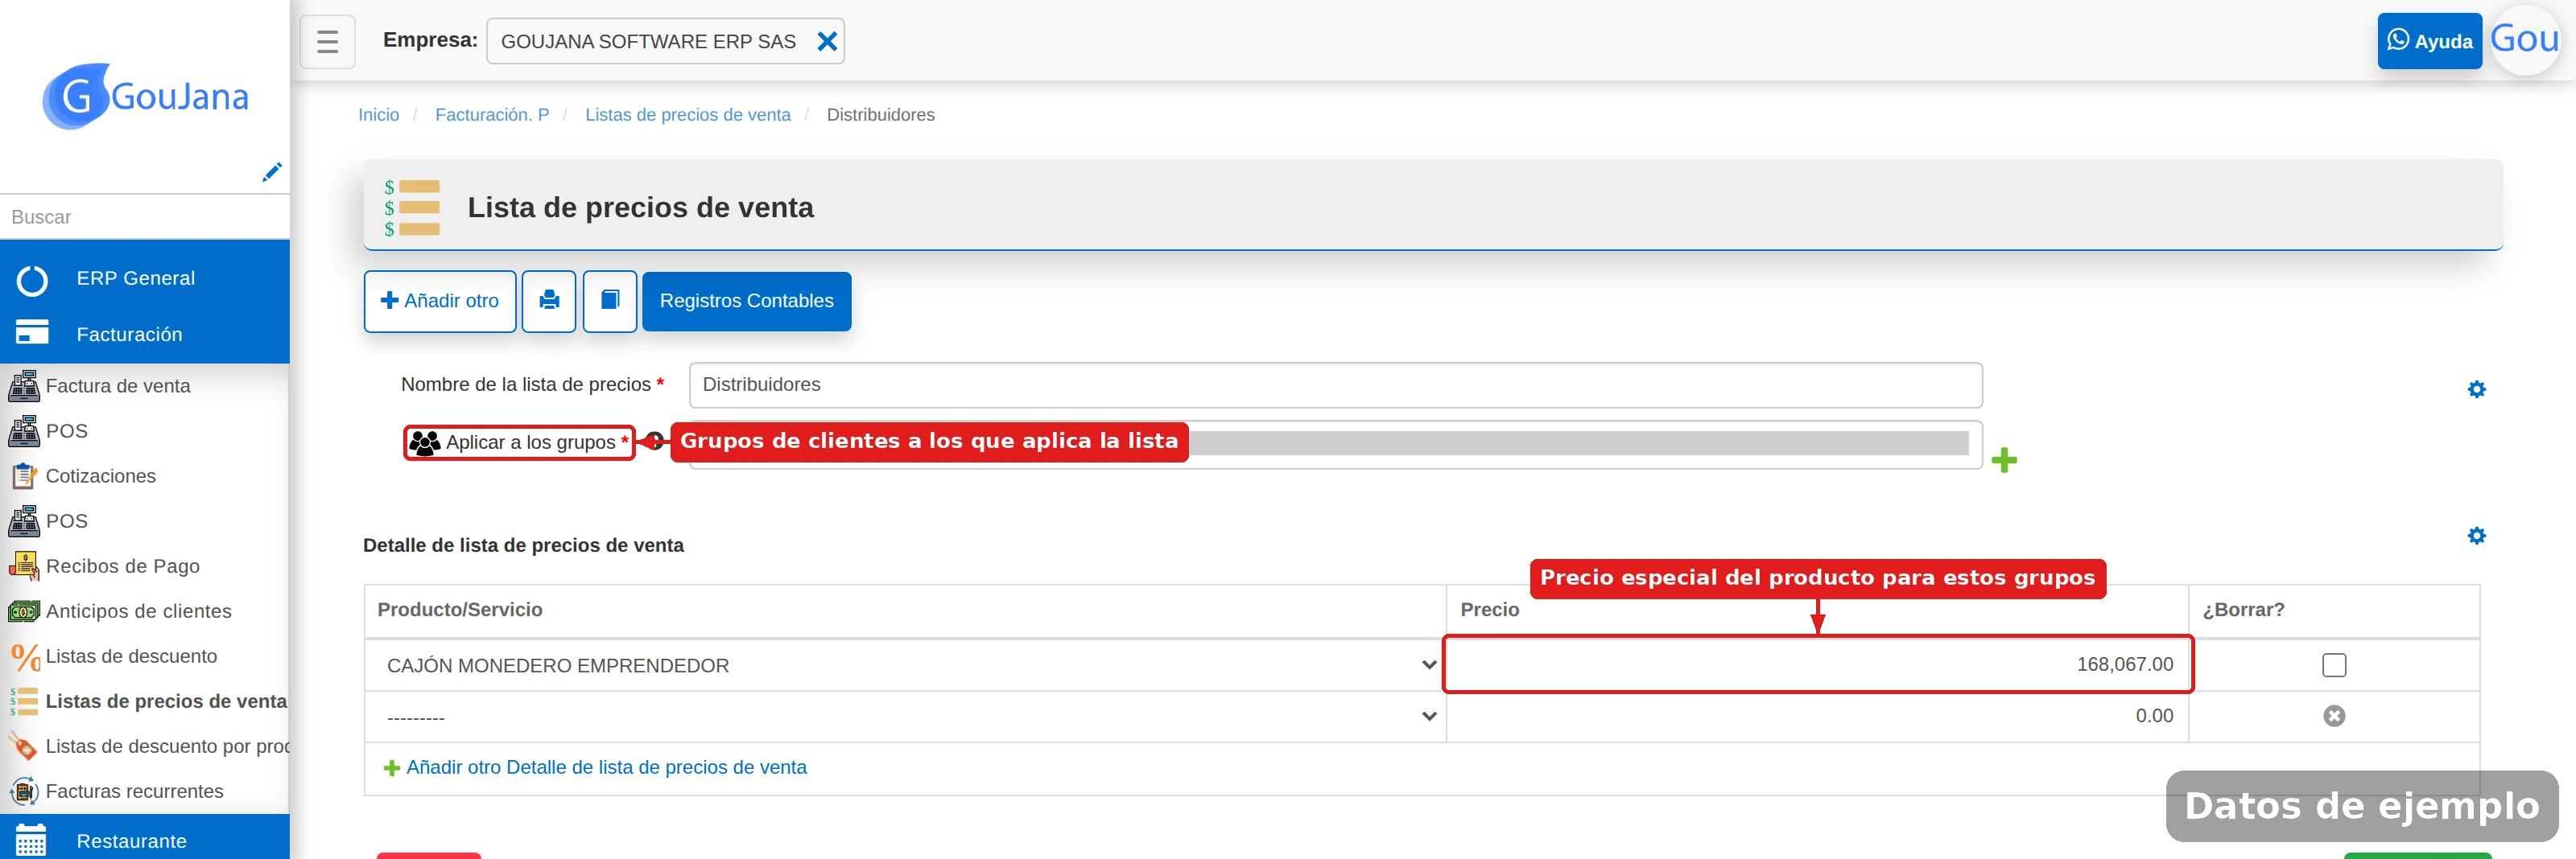Clear the selected company GOUJANA SOFTWARE ERP SAS

point(827,41)
